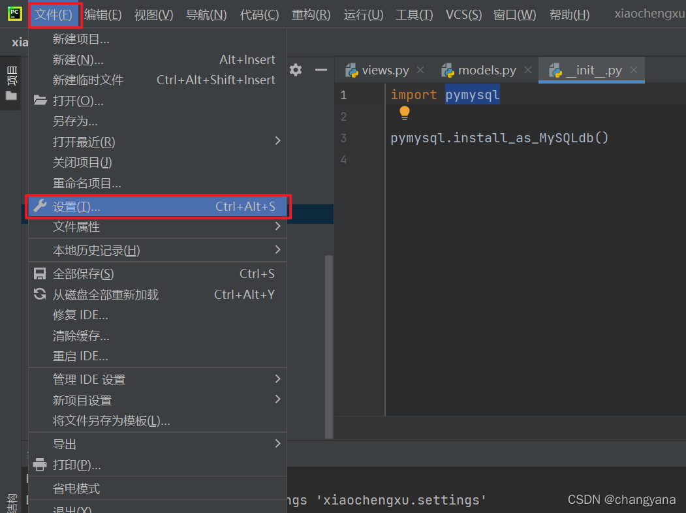Viewport: 686px width, 513px height.
Task: Open the VCS(S) menu
Action: click(x=463, y=14)
